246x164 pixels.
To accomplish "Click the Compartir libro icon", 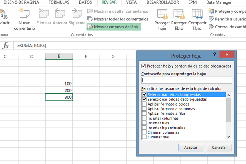I will pos(197,14).
